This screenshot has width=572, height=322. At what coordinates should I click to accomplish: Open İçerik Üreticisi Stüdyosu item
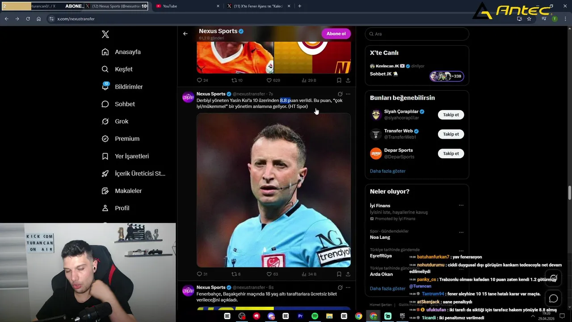pyautogui.click(x=134, y=174)
